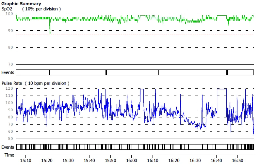Click the 16:50 time tick label
The width and height of the screenshot is (260, 167).
pyautogui.click(x=237, y=160)
